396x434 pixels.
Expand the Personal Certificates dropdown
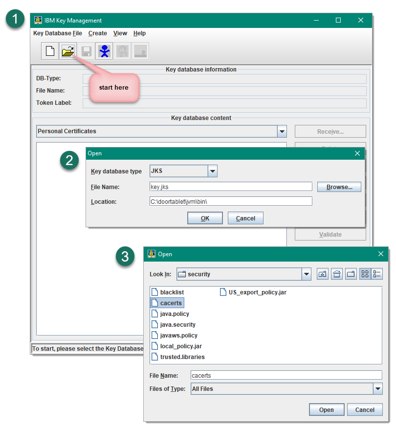[x=282, y=131]
